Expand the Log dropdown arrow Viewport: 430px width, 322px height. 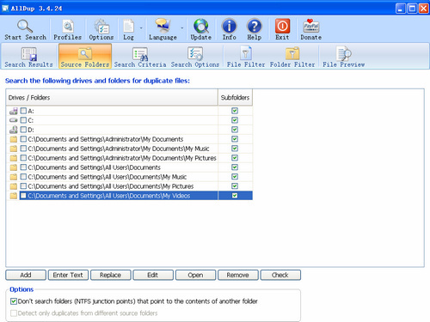click(141, 28)
